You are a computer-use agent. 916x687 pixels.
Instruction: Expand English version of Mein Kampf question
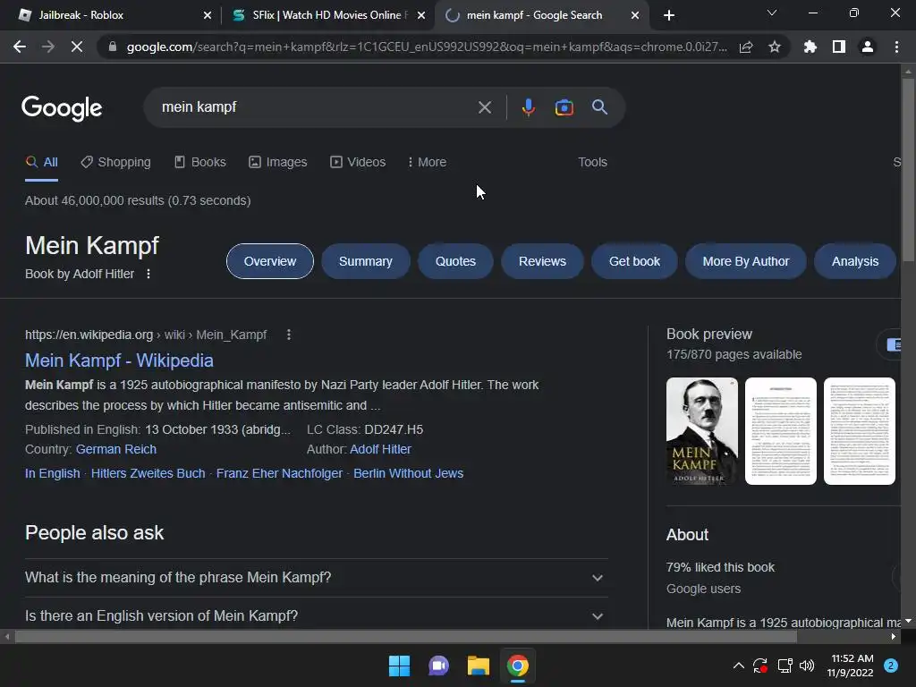pos(316,615)
